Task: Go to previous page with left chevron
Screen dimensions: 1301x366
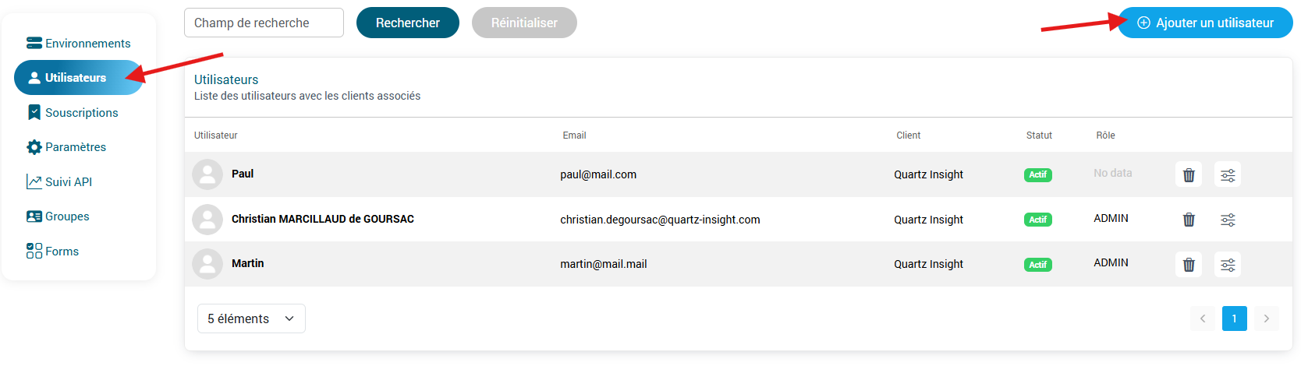Action: [x=1203, y=318]
